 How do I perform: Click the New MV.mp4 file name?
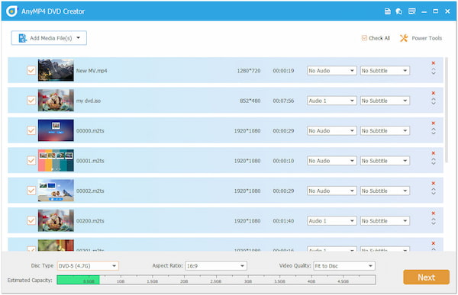coord(92,71)
